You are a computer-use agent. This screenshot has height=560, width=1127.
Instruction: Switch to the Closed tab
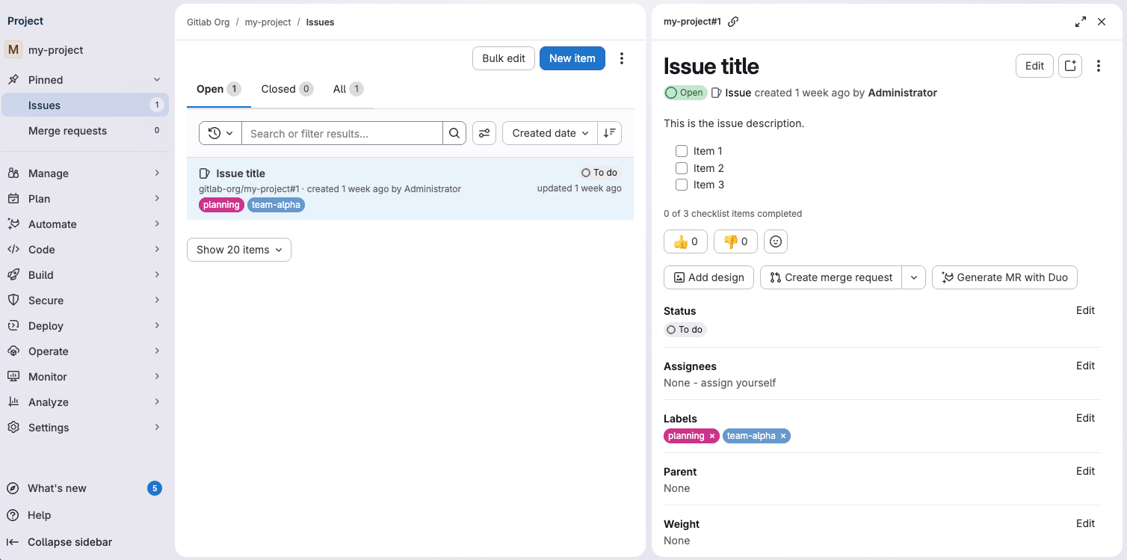[x=286, y=89]
